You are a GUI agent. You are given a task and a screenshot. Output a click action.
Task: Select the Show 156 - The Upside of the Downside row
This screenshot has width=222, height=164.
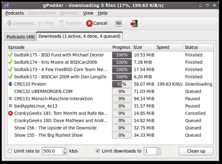click(x=110, y=128)
